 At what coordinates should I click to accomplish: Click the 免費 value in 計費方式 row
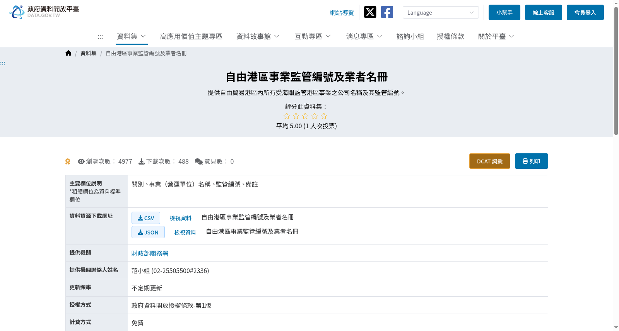pyautogui.click(x=138, y=323)
